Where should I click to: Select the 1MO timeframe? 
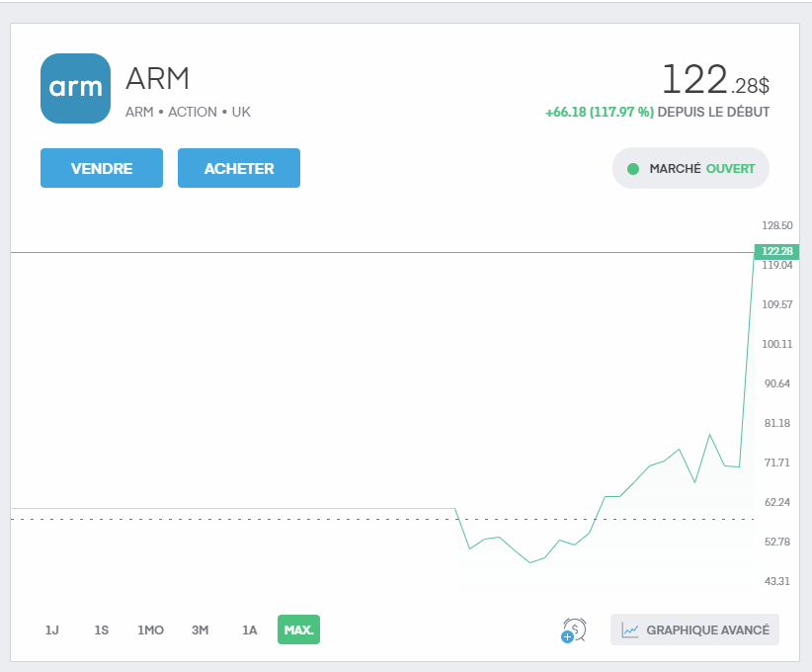pyautogui.click(x=150, y=630)
